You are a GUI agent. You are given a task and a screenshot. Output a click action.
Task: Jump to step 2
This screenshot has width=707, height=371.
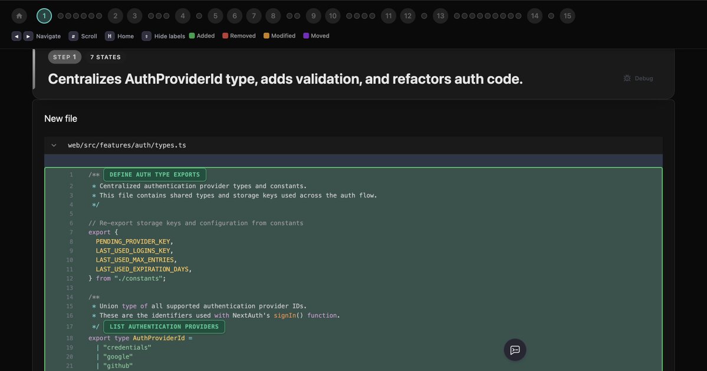point(115,16)
